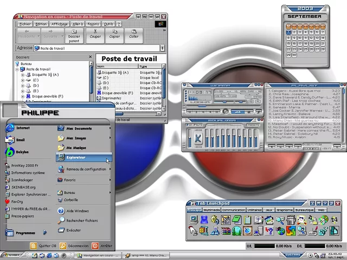Viewport: 347px width, 260px height.
Task: Open Internet Explorer from the start menu
Action: pos(23,128)
